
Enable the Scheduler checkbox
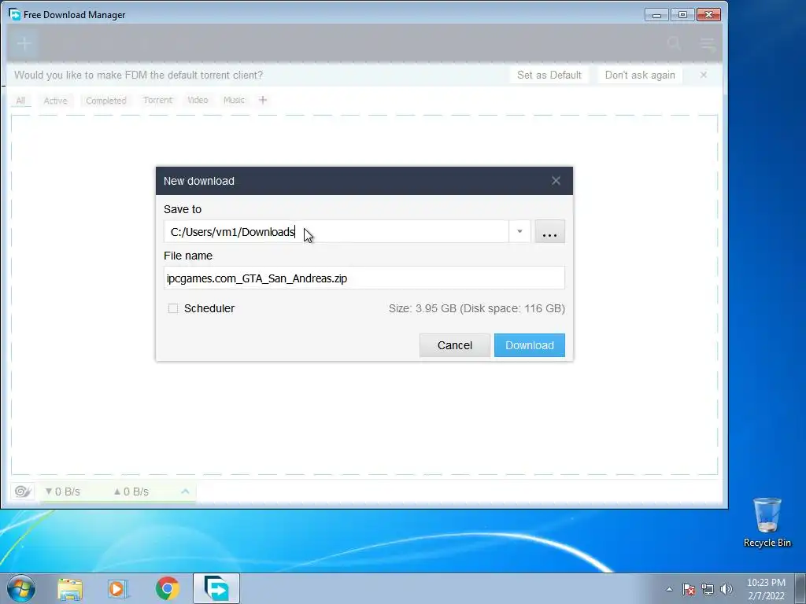(173, 308)
